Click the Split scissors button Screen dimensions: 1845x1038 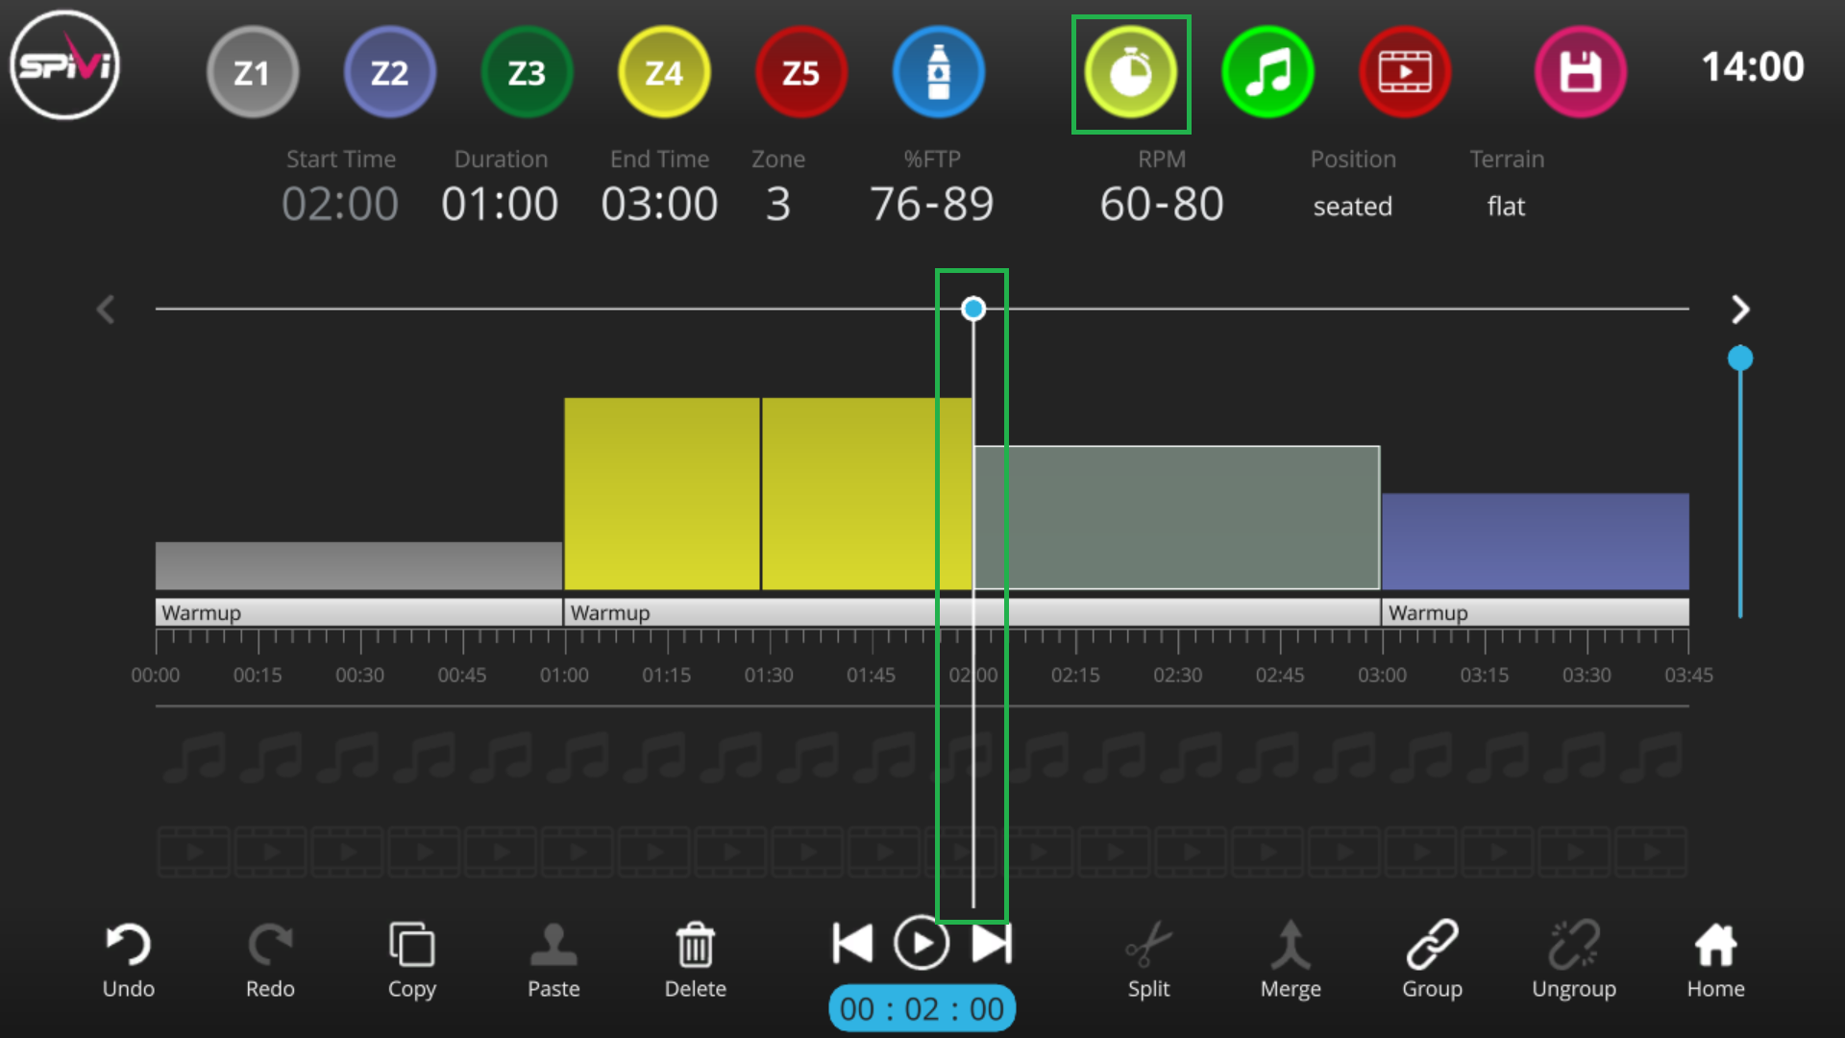[x=1148, y=959]
